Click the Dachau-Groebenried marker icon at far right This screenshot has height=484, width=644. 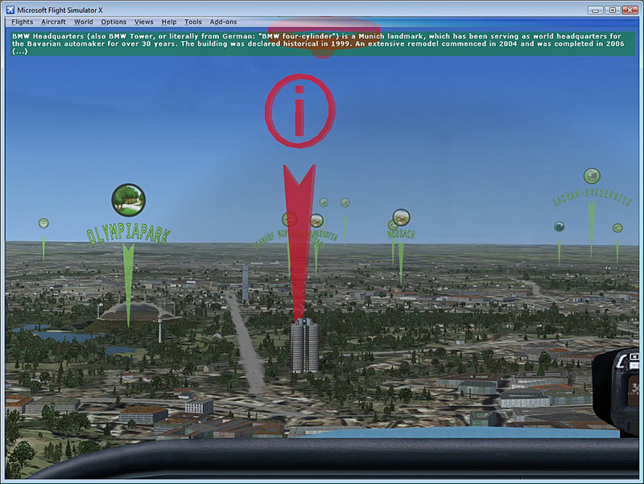[592, 176]
